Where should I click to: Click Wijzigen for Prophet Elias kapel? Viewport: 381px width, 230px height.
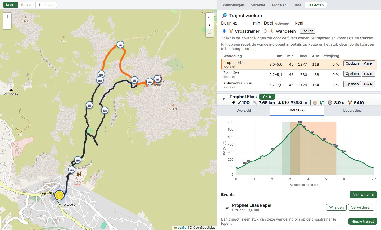tap(337, 207)
